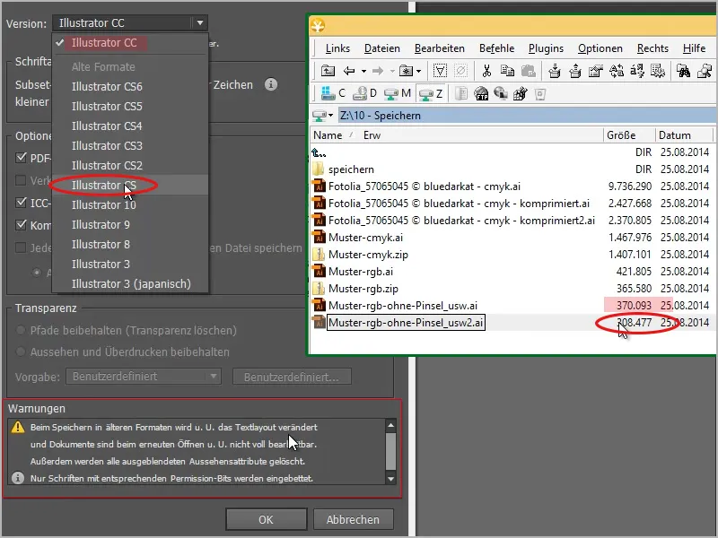This screenshot has height=538, width=718.
Task: Click the back arrow navigation icon
Action: 349,71
